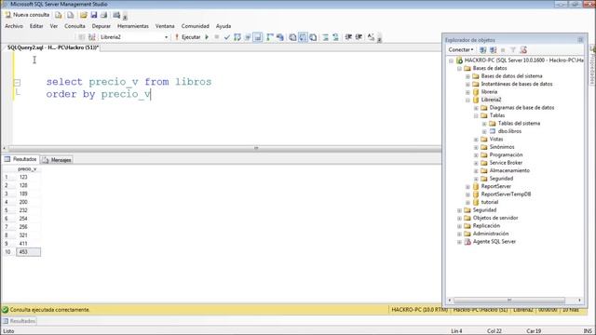Switch output to Results to Grid

click(x=303, y=37)
